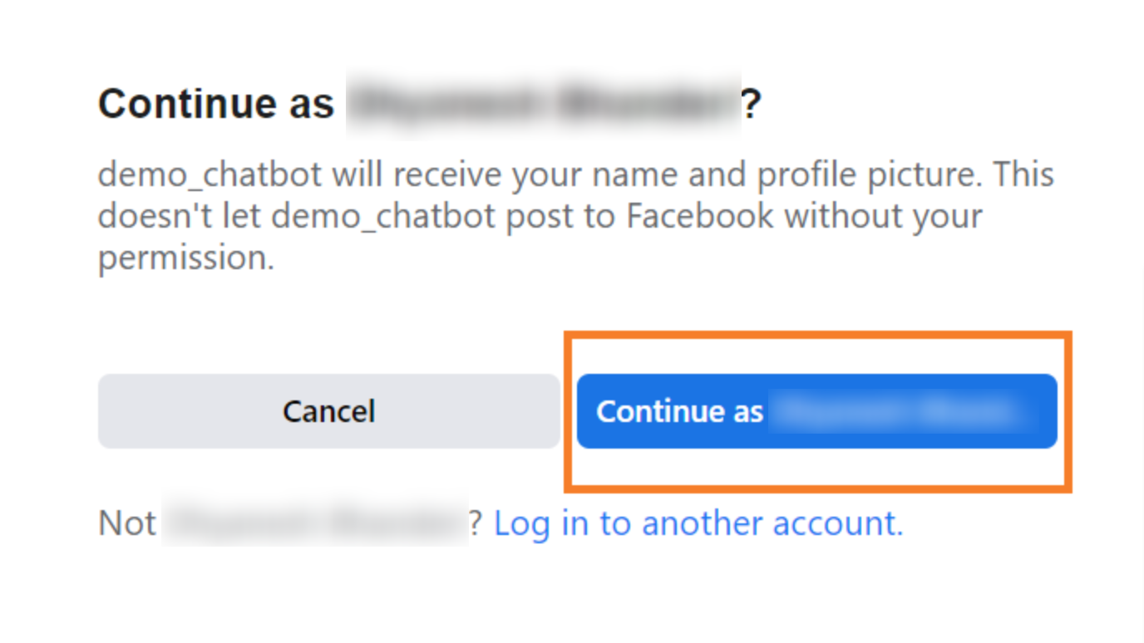Image resolution: width=1144 pixels, height=643 pixels.
Task: Click the question mark ending the heading
Action: pos(752,105)
